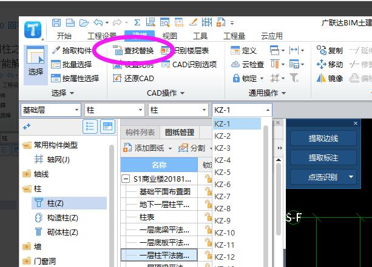Viewport: 372px width, 267px height.
Task: Open the application T logo menu
Action: point(33,30)
